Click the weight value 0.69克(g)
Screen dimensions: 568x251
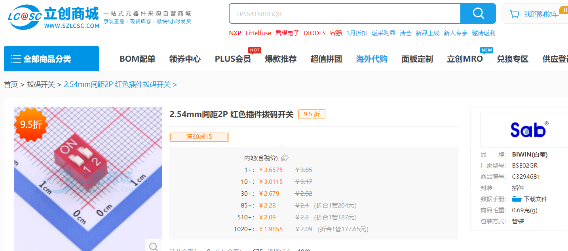click(x=525, y=210)
